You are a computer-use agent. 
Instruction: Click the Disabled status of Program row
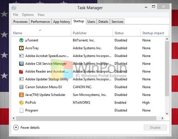[121, 111]
